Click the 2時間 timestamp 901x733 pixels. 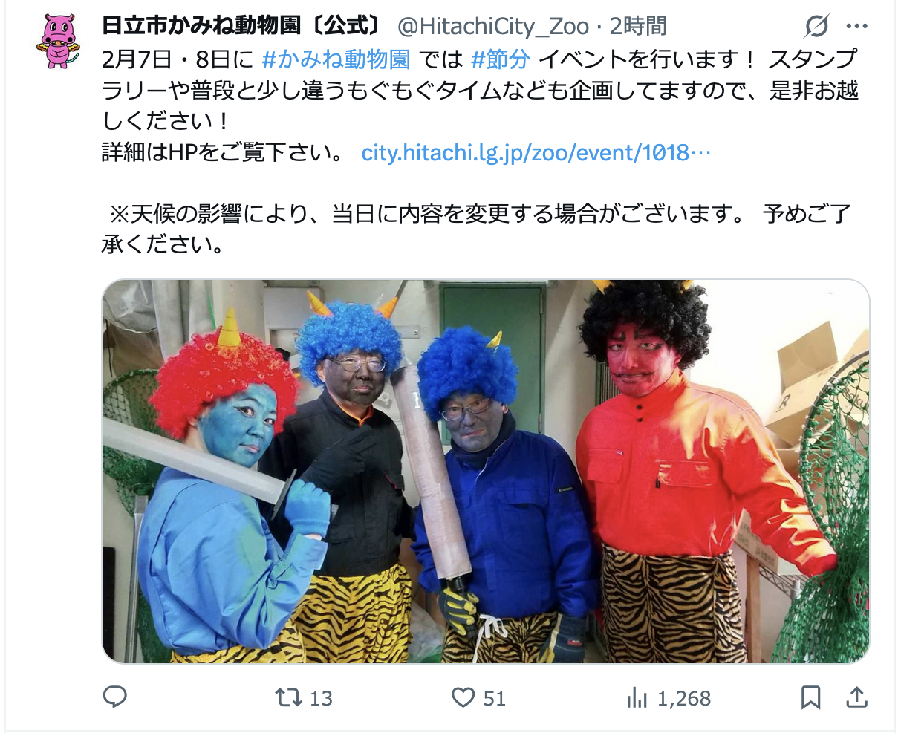coord(637,26)
